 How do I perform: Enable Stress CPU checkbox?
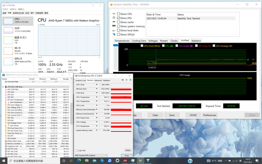click(118, 14)
